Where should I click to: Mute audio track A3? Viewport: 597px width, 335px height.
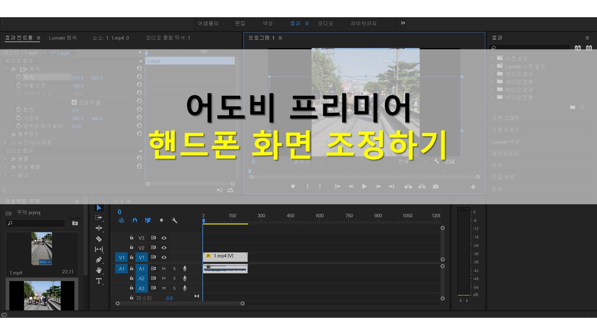(x=164, y=288)
